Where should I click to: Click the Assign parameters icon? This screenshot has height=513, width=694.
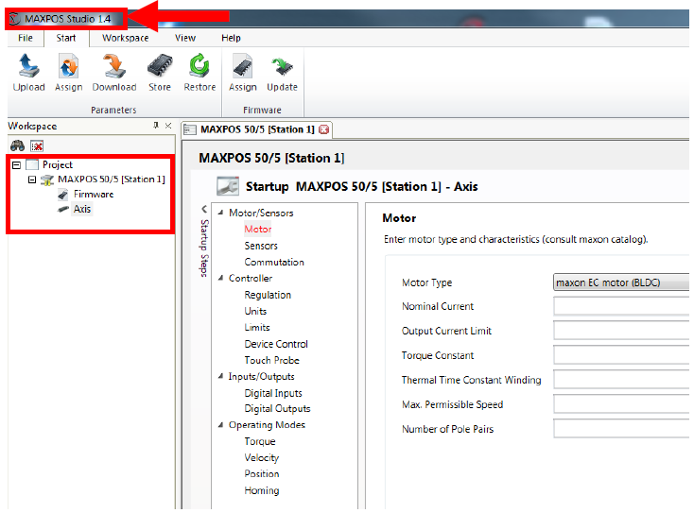point(69,66)
